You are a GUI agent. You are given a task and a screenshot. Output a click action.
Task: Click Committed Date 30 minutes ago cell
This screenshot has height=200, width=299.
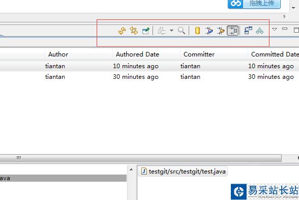point(271,77)
